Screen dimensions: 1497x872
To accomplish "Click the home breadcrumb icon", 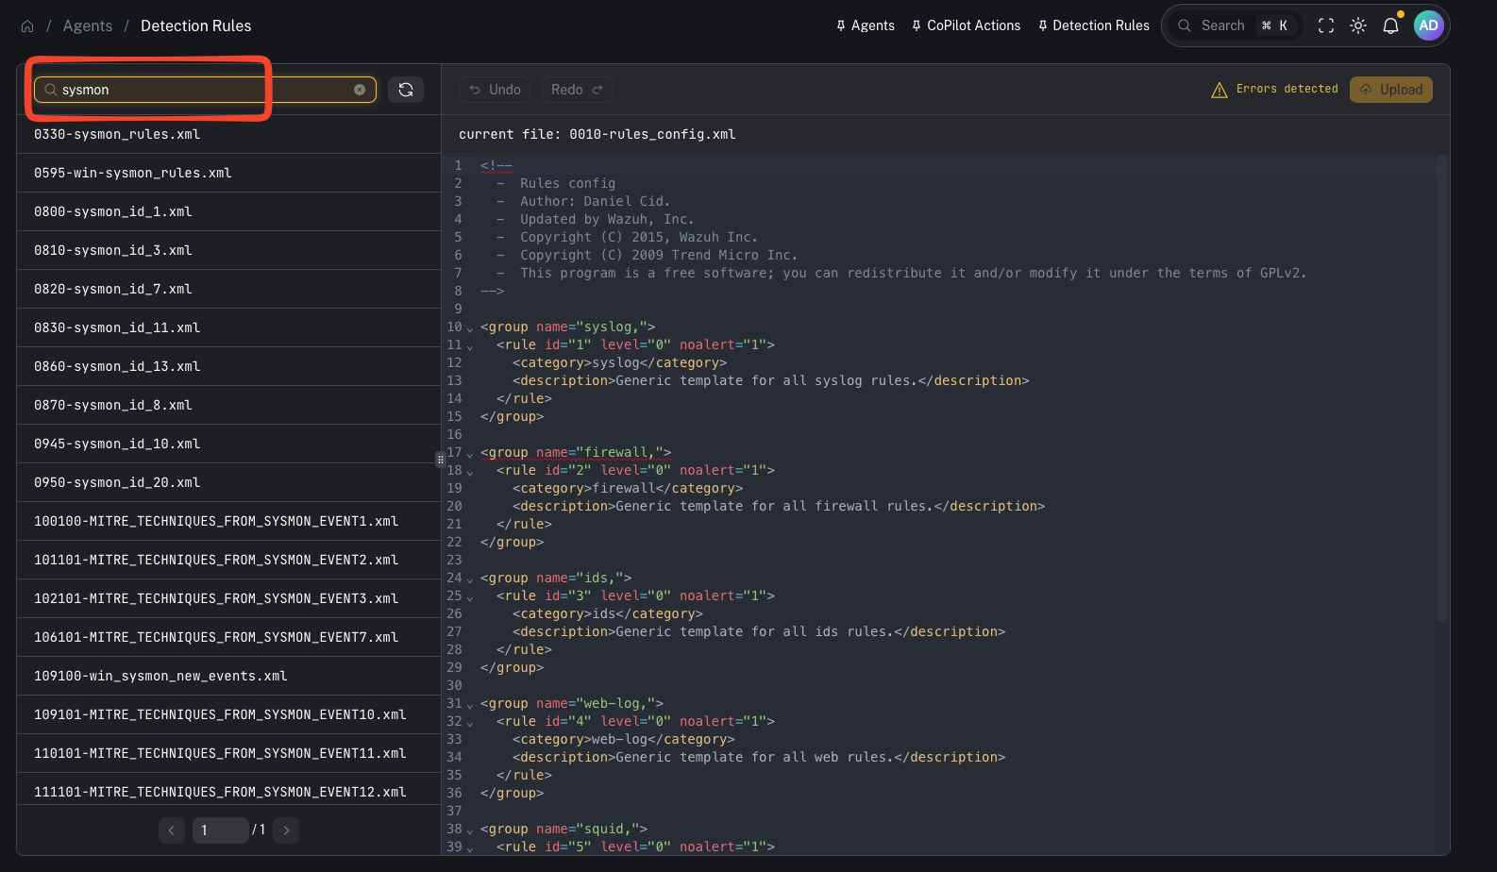I will tap(27, 26).
